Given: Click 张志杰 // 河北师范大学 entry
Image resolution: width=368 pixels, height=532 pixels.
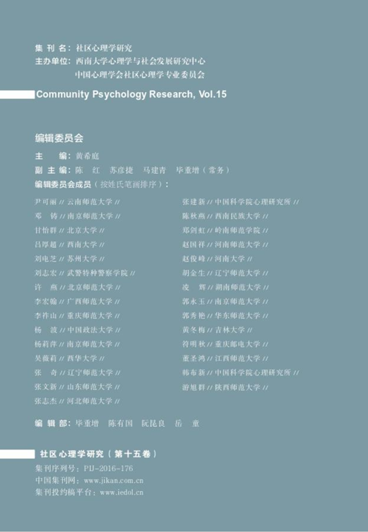Looking at the screenshot, I should click(77, 401).
